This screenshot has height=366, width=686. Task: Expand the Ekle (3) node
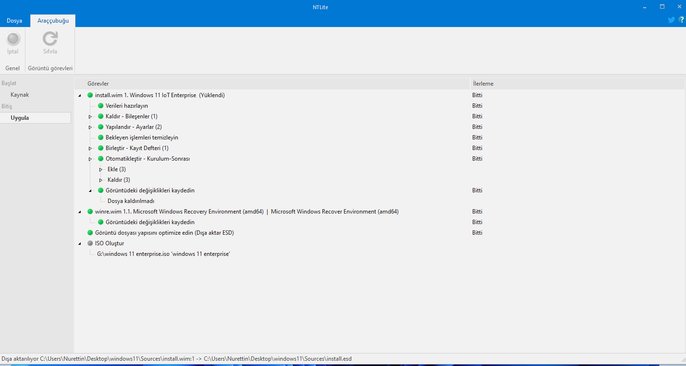(101, 169)
